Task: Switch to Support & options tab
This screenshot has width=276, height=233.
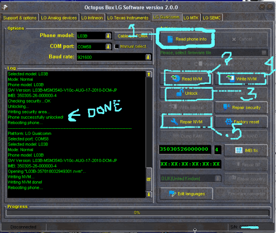Action: pyautogui.click(x=20, y=18)
